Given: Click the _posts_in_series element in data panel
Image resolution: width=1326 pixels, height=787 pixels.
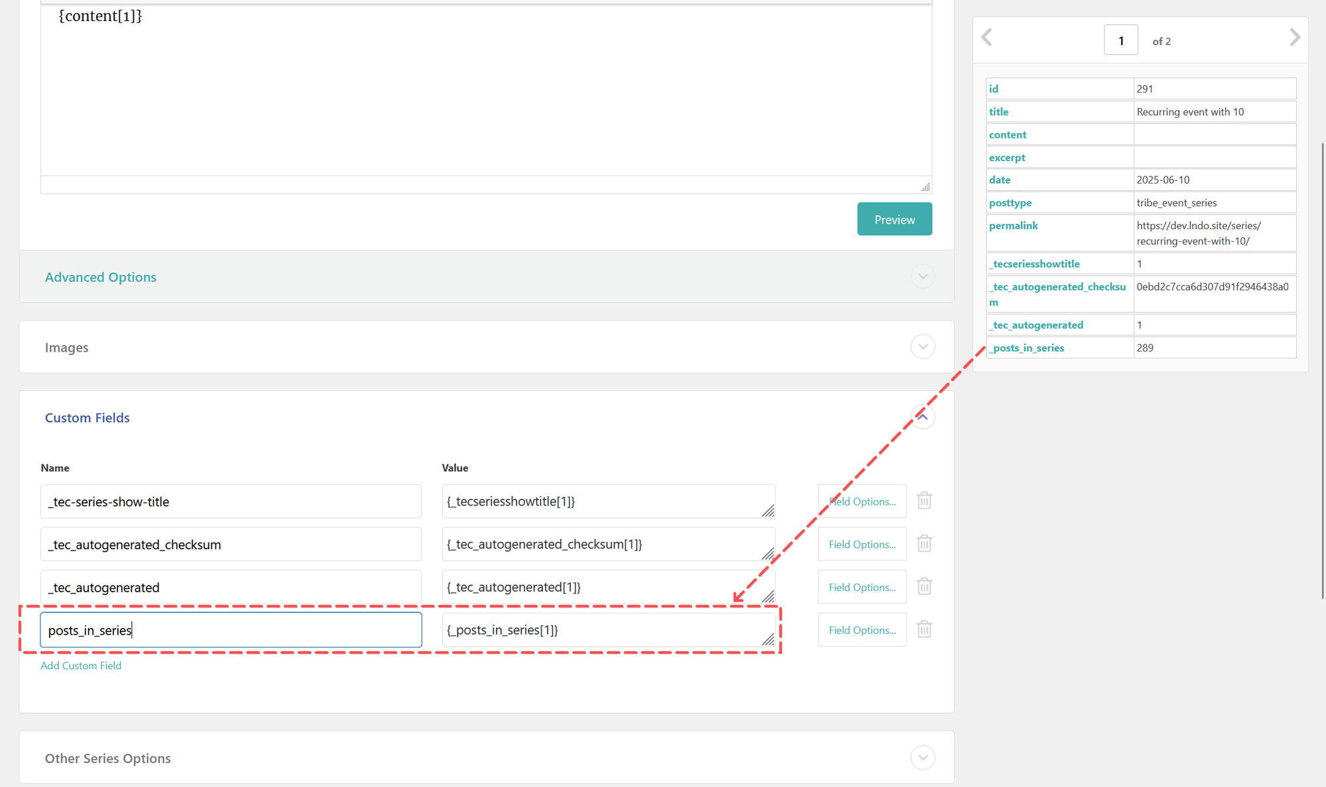Looking at the screenshot, I should click(1028, 348).
